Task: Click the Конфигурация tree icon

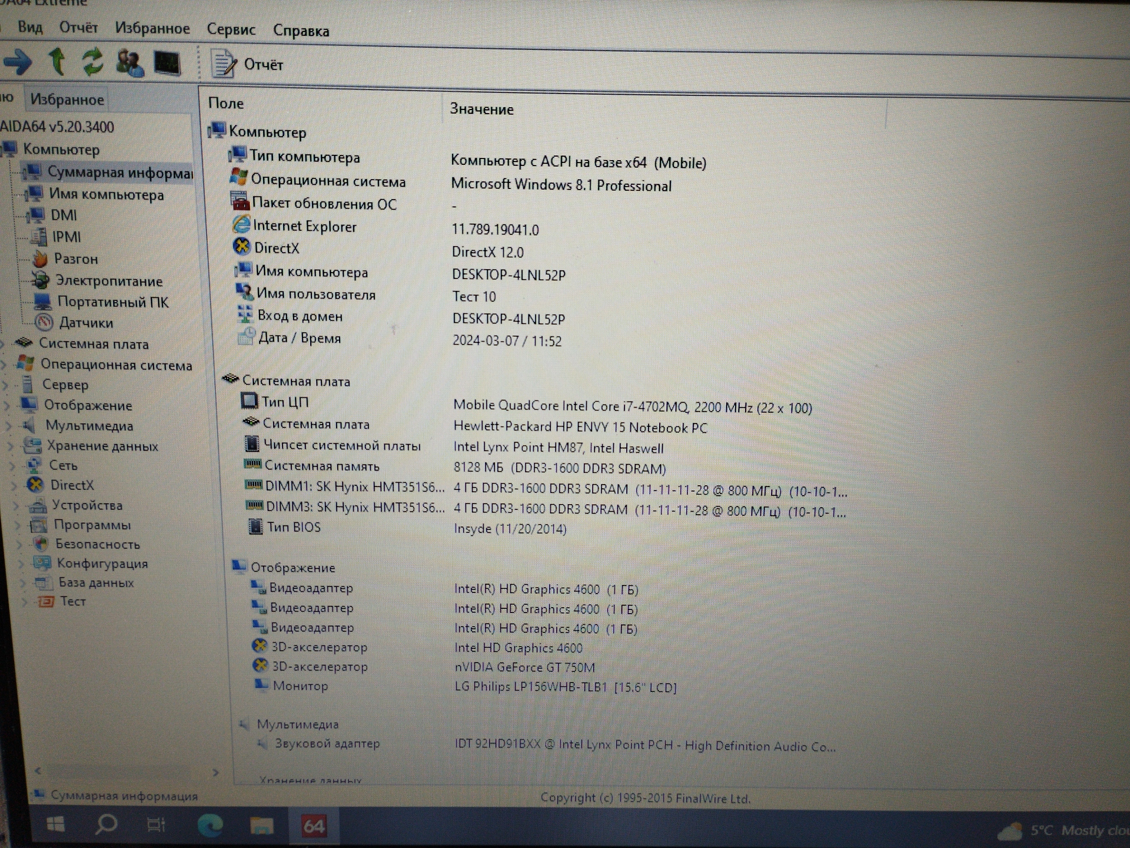Action: (x=42, y=563)
